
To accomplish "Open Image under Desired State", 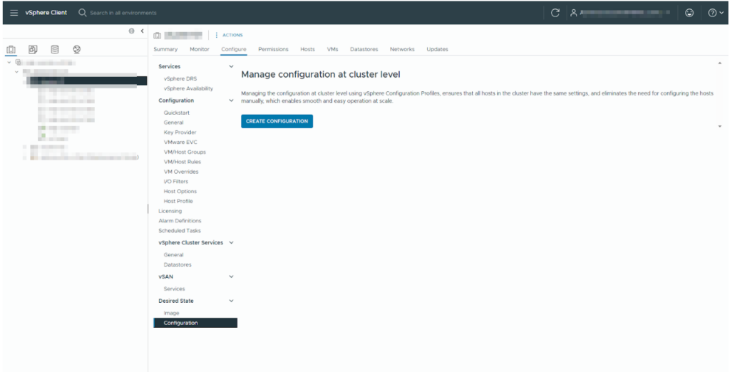I will (171, 313).
